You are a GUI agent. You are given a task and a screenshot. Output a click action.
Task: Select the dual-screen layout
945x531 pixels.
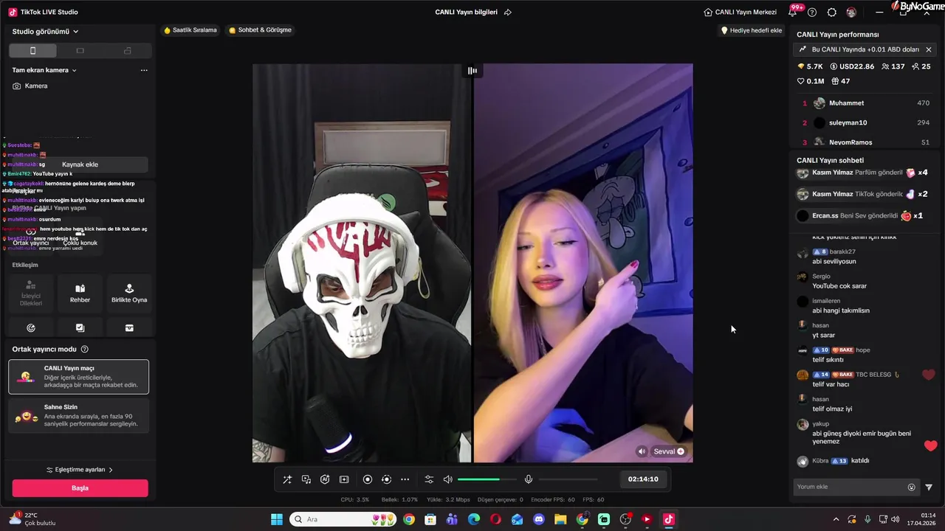coord(128,51)
